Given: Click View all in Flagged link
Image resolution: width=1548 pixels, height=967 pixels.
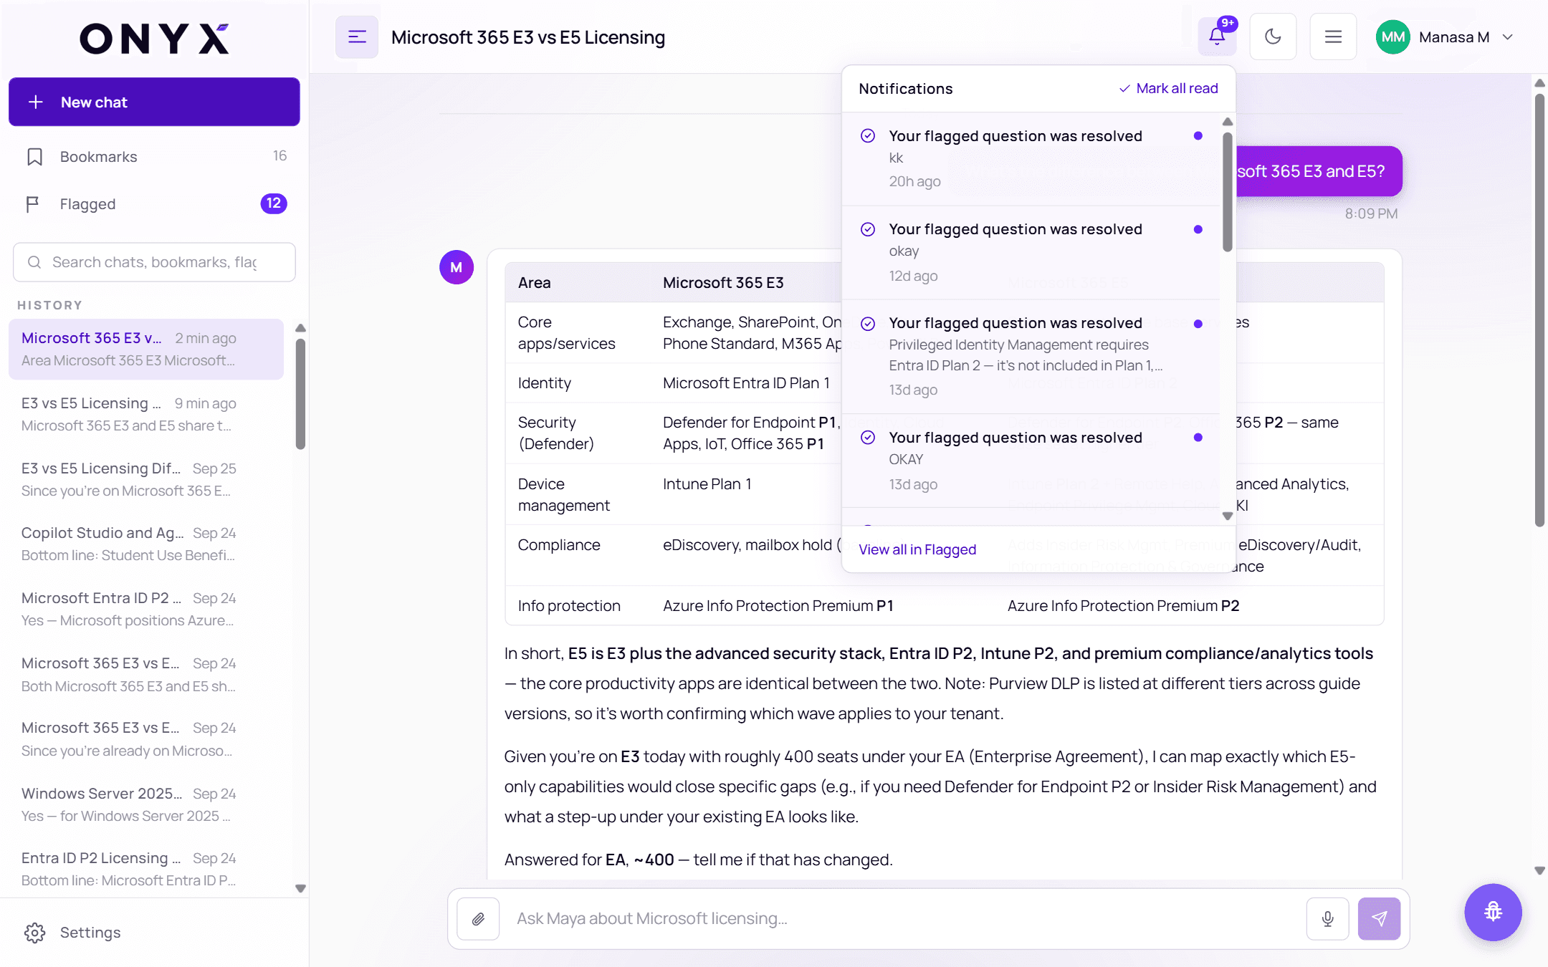Looking at the screenshot, I should [917, 549].
